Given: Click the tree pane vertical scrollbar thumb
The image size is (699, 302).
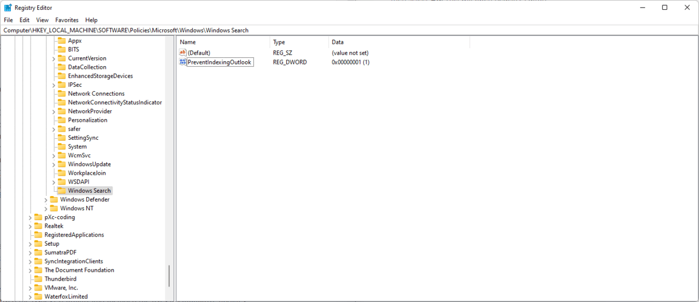Looking at the screenshot, I should click(x=169, y=276).
